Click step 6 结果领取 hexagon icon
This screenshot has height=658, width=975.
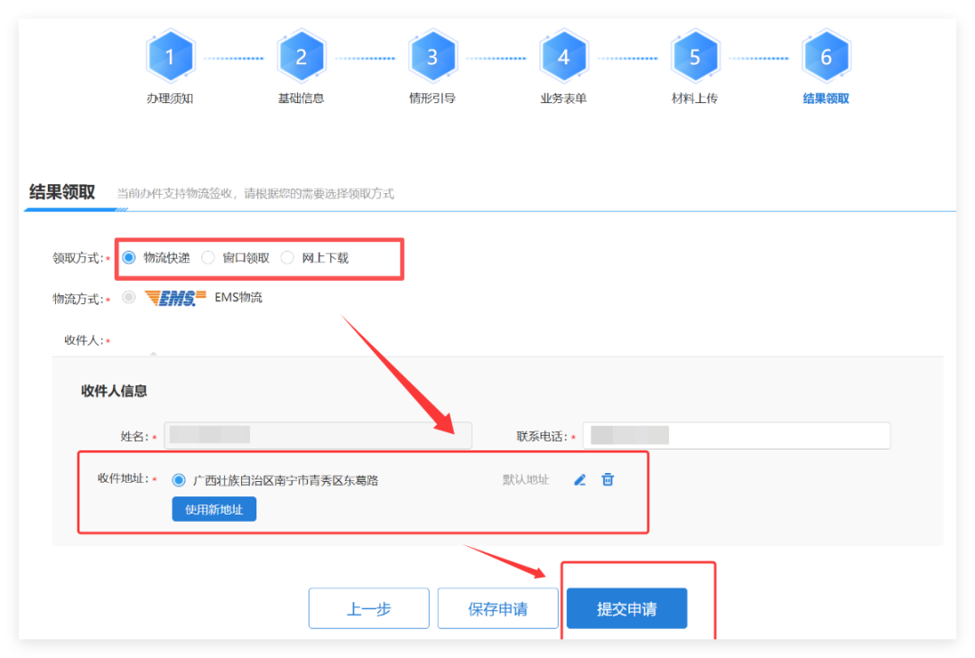825,58
